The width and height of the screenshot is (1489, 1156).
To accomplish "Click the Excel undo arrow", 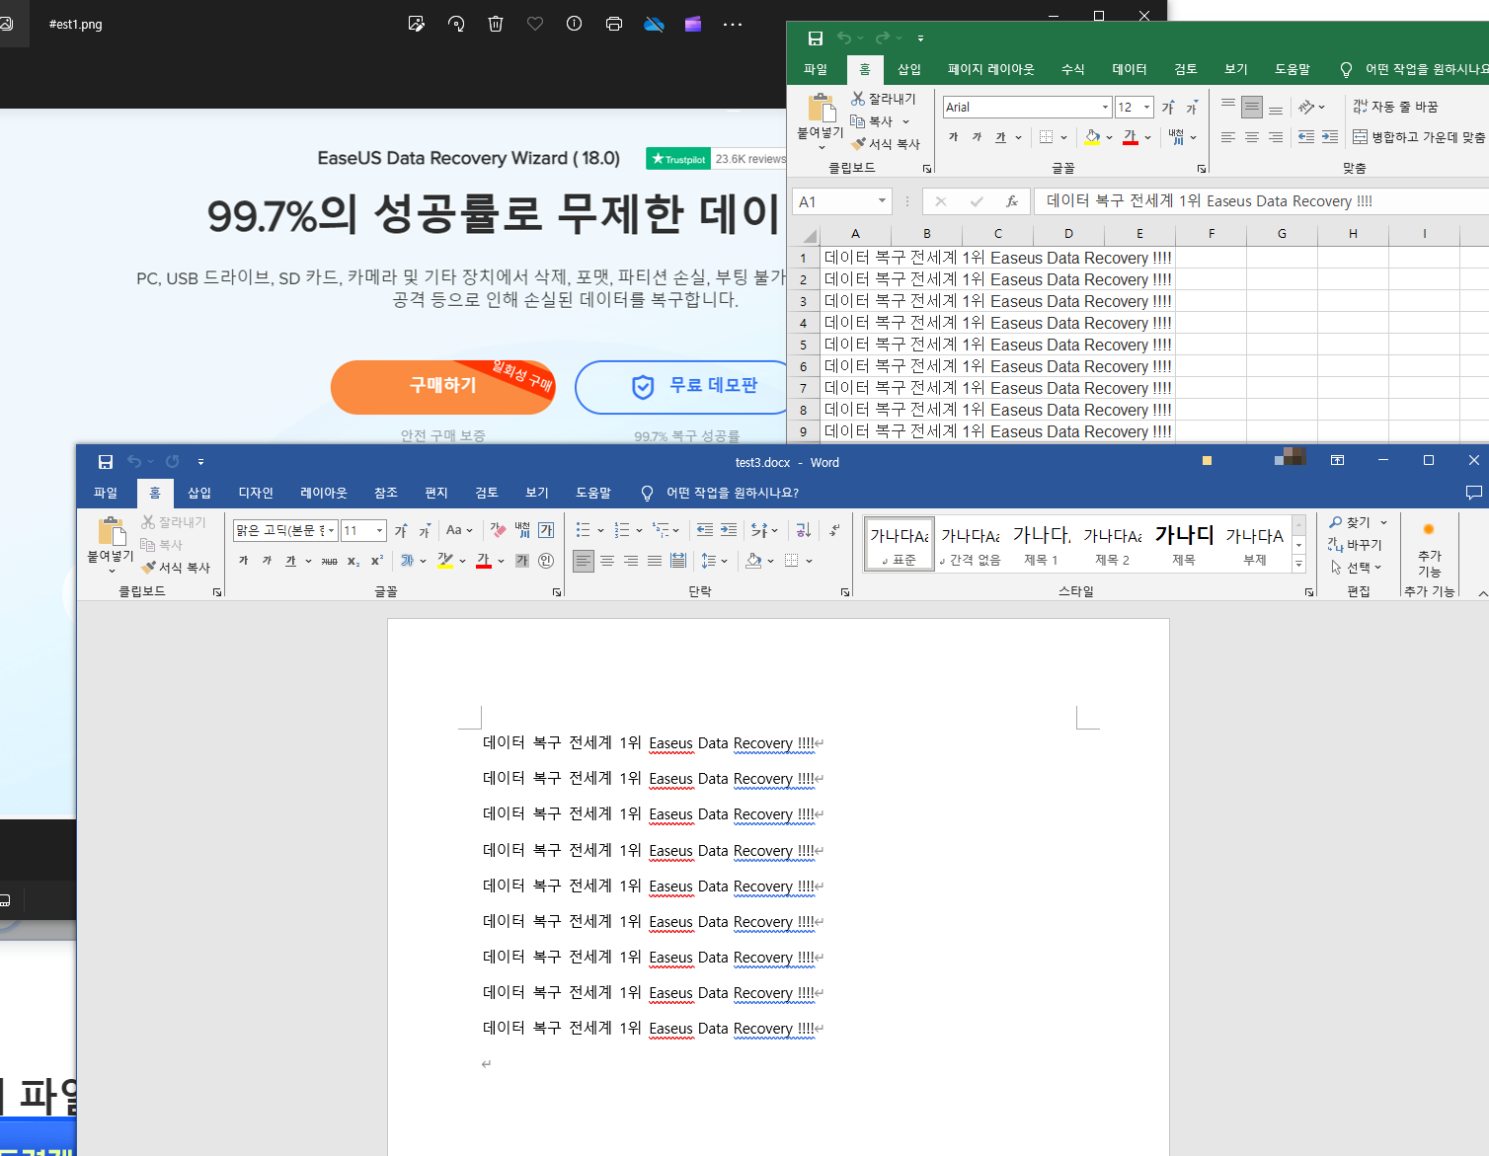I will [844, 38].
